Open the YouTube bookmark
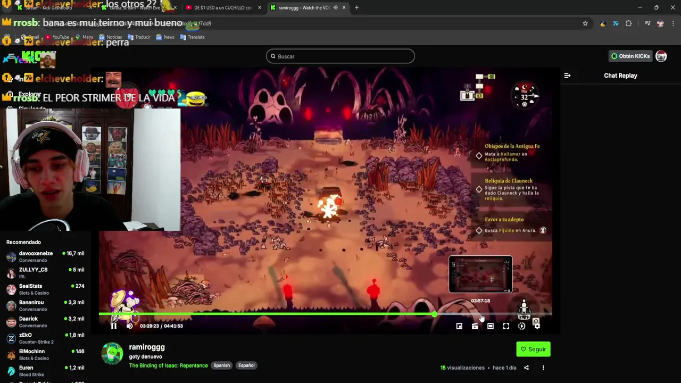This screenshot has height=383, width=681. tap(57, 37)
